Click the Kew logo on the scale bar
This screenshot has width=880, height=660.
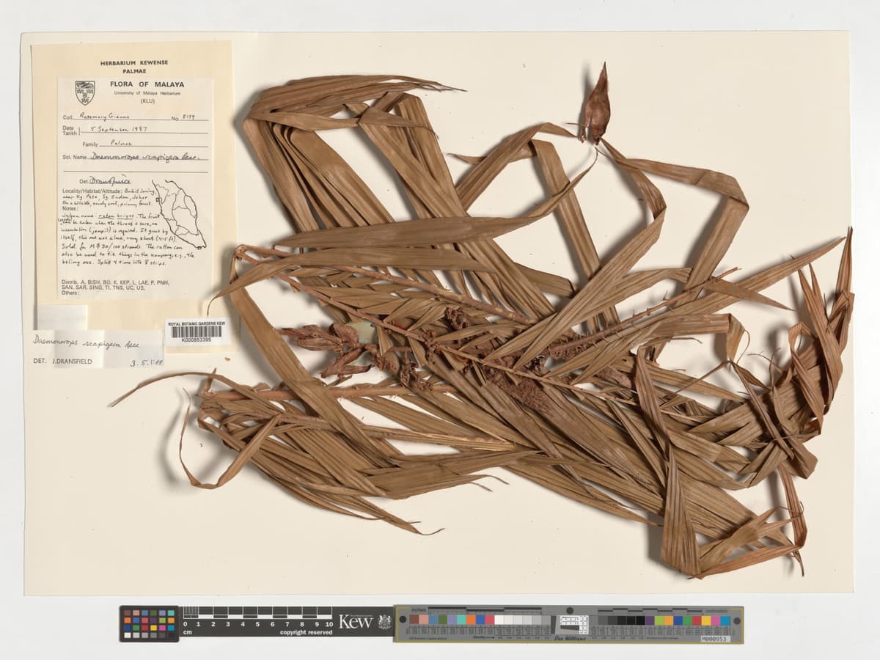[356, 621]
